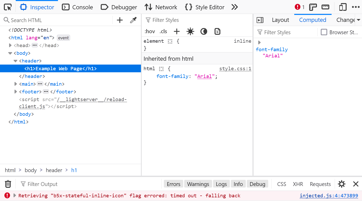Screen dimensions: 362x213
Task: Open the injected.js:4:473899 source link
Action: point(329,196)
